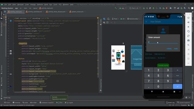
Task: Open the Database Inspector tool window
Action: point(47,103)
